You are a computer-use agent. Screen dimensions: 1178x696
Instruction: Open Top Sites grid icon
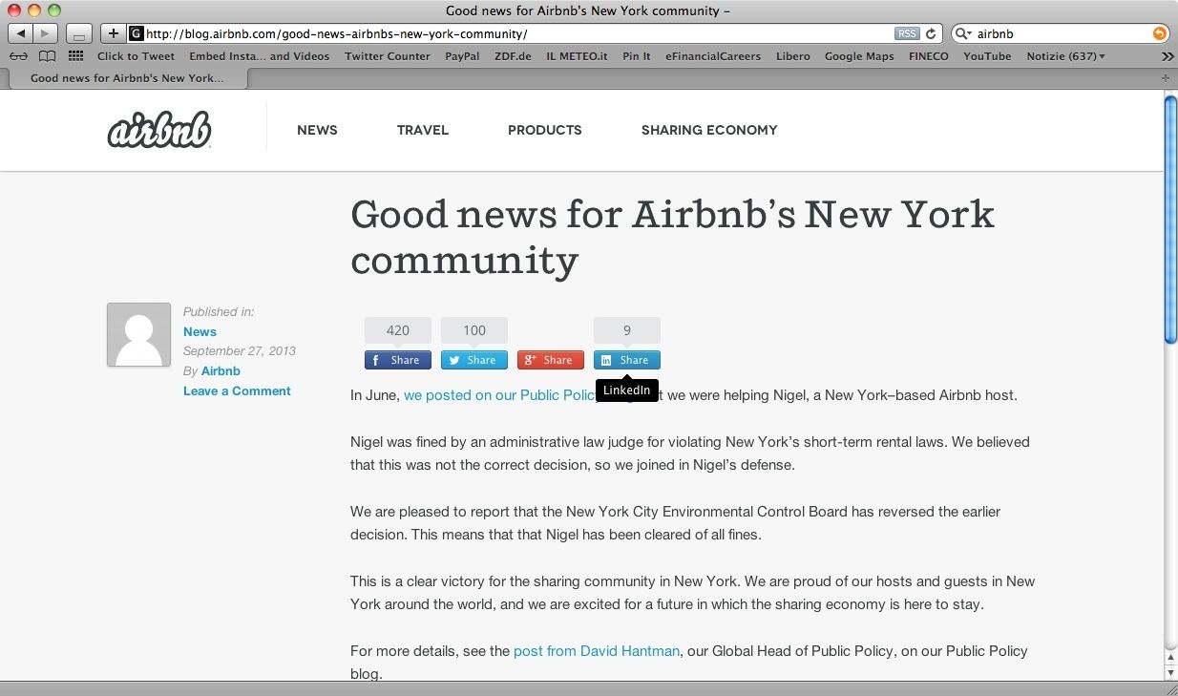tap(75, 56)
